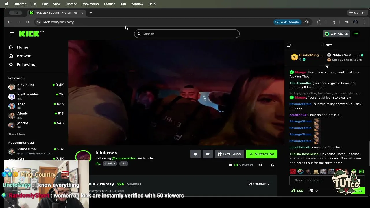Open the Apple menu
This screenshot has height=208, width=370.
point(7,4)
